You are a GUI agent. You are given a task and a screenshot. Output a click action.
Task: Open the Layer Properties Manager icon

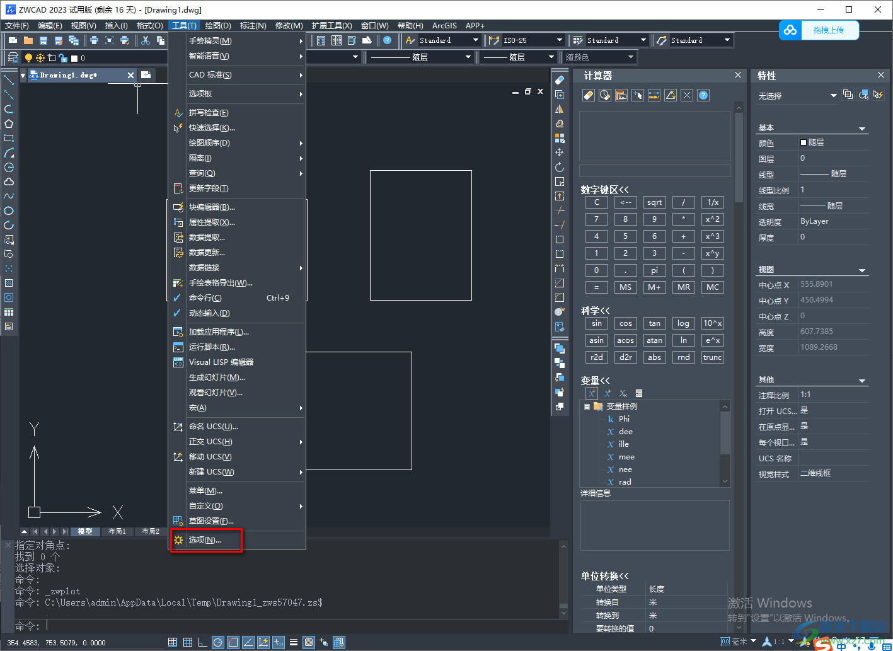(13, 57)
